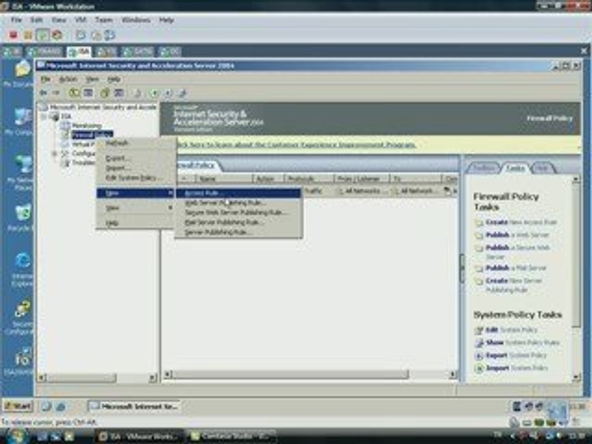The width and height of the screenshot is (592, 444).
Task: Click Show System Policy Rules link
Action: point(522,343)
